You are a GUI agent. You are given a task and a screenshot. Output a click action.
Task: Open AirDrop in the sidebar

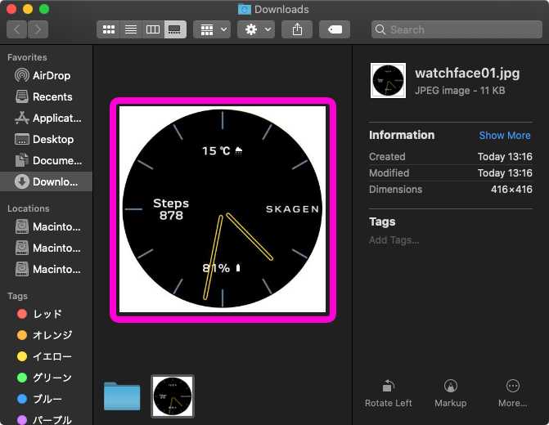pos(46,75)
